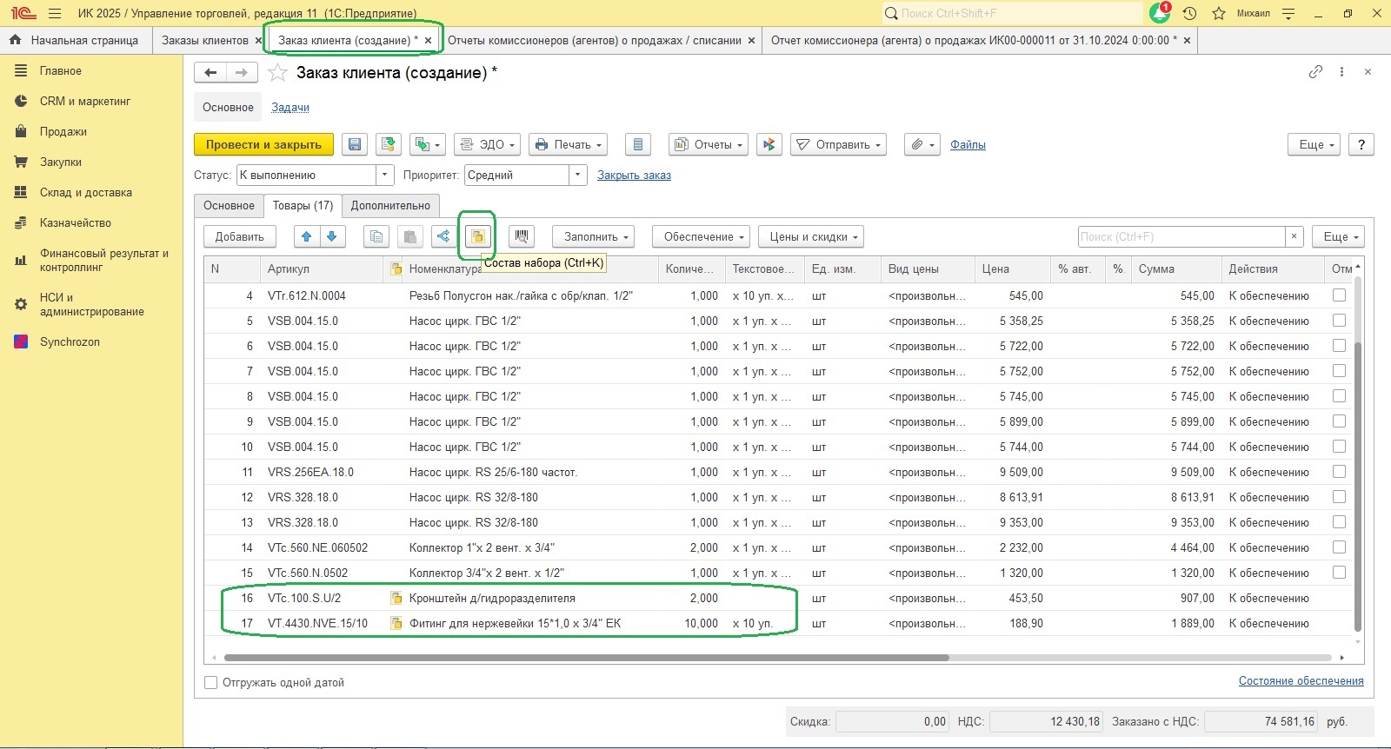The image size is (1391, 749).
Task: Open 'Продажи' section in the sidebar
Action: click(63, 132)
